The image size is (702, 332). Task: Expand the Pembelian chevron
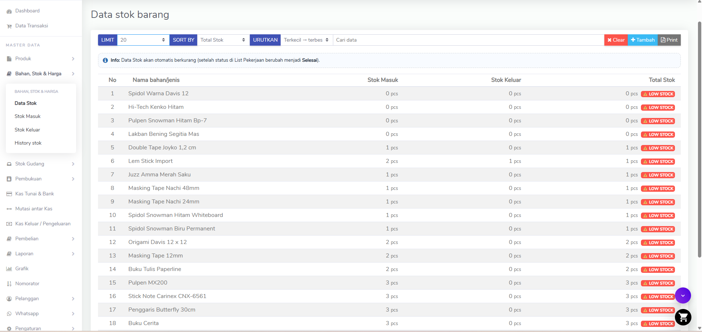[x=73, y=239]
